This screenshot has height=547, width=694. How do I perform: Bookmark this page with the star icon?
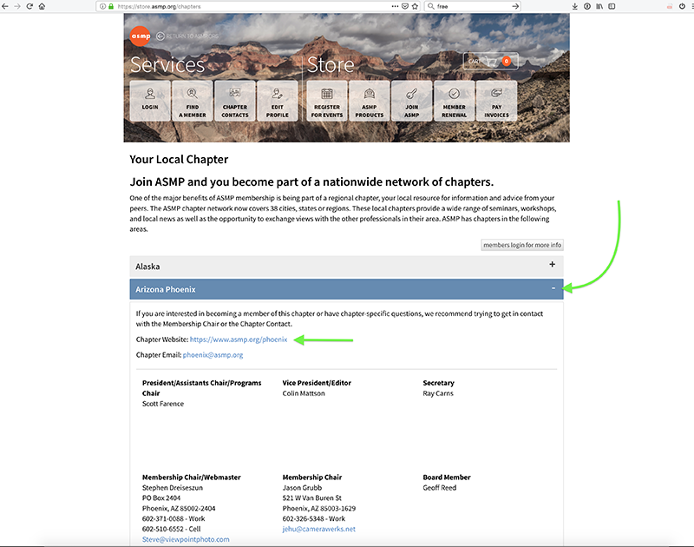(x=415, y=6)
